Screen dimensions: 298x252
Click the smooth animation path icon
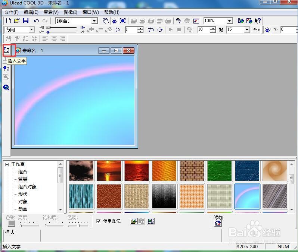pos(118,29)
